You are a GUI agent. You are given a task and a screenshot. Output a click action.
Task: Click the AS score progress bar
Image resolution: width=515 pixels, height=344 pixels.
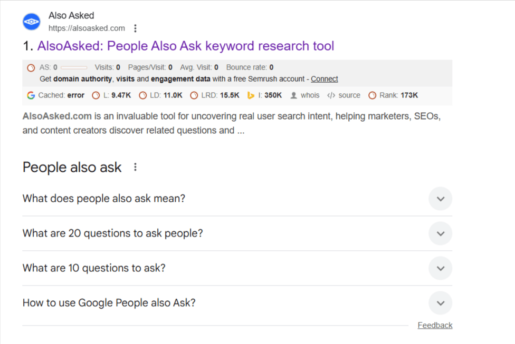pyautogui.click(x=74, y=67)
